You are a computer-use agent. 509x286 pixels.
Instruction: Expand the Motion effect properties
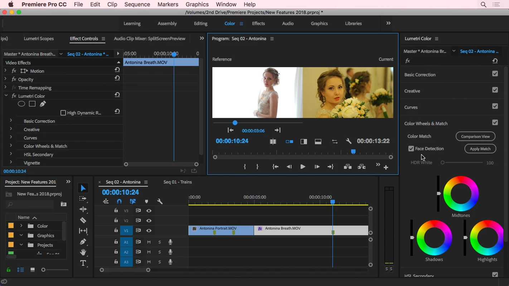tap(5, 71)
